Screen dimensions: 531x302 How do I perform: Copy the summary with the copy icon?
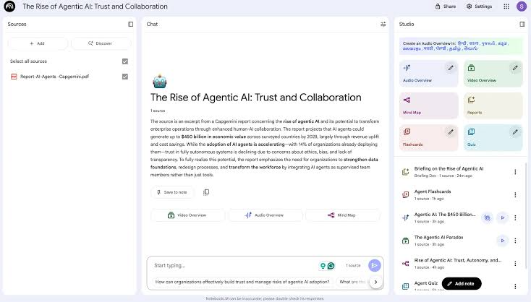coord(206,192)
